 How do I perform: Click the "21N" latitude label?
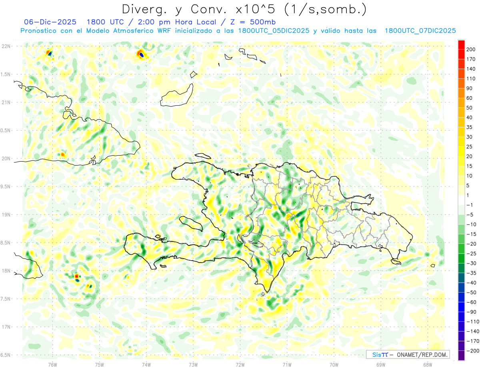[6, 102]
